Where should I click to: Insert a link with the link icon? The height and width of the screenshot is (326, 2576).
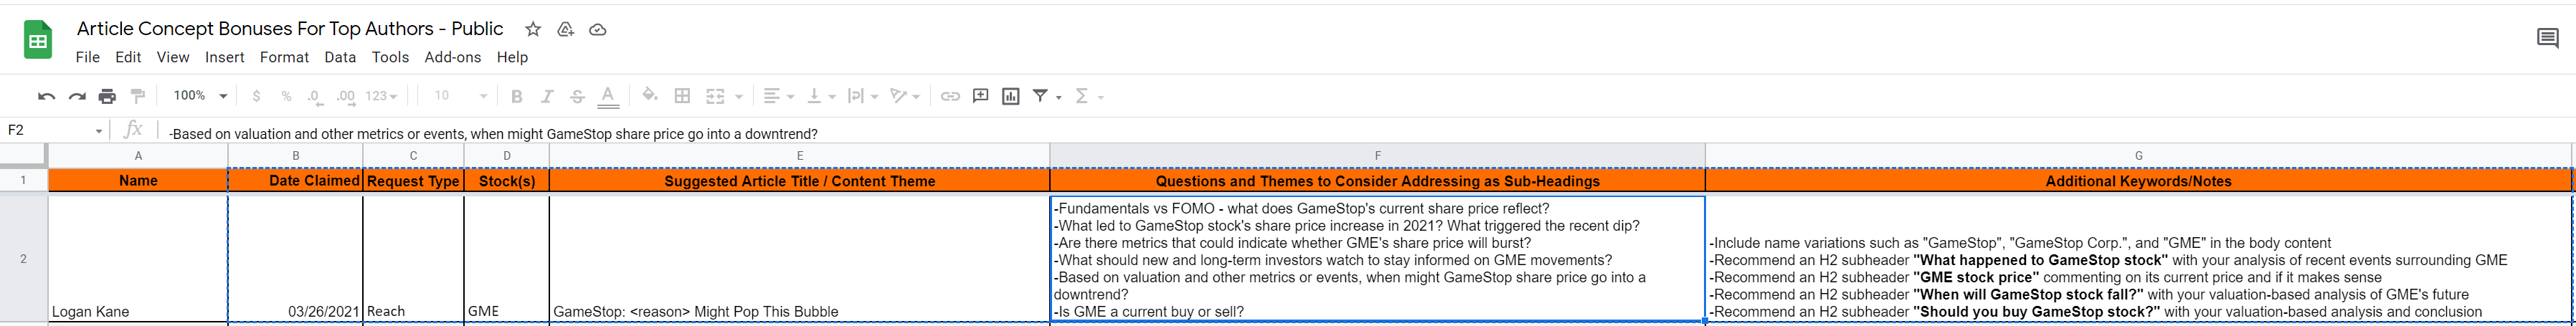point(950,96)
